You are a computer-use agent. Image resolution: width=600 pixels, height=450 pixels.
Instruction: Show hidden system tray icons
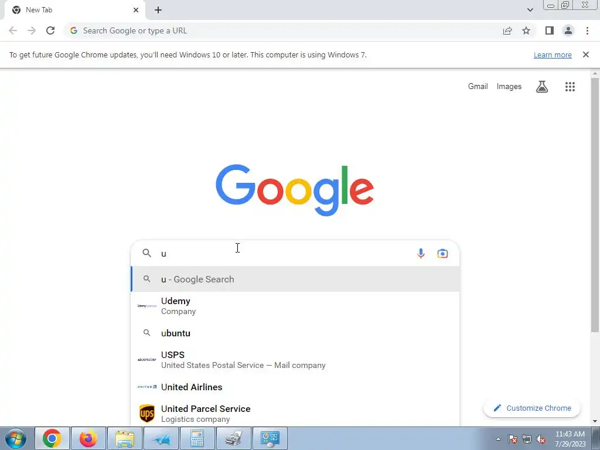[x=498, y=439]
